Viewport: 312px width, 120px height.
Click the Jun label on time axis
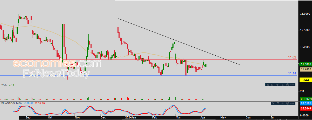tap(248, 117)
